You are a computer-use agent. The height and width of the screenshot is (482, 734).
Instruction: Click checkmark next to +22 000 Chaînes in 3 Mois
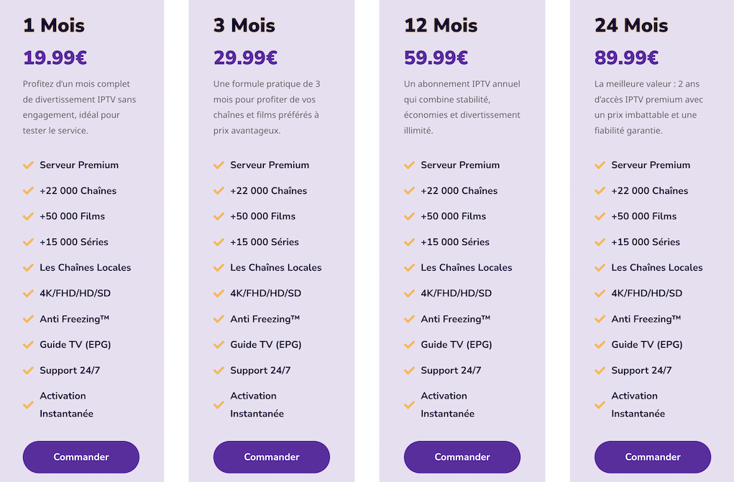click(x=219, y=191)
